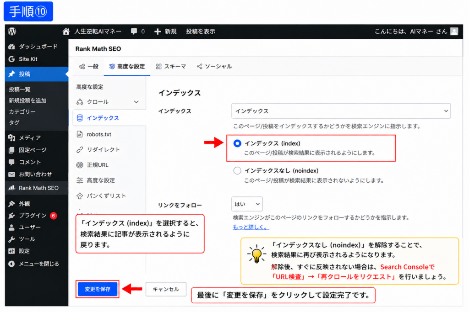Click the キャンセル button
The image size is (469, 312).
(166, 289)
